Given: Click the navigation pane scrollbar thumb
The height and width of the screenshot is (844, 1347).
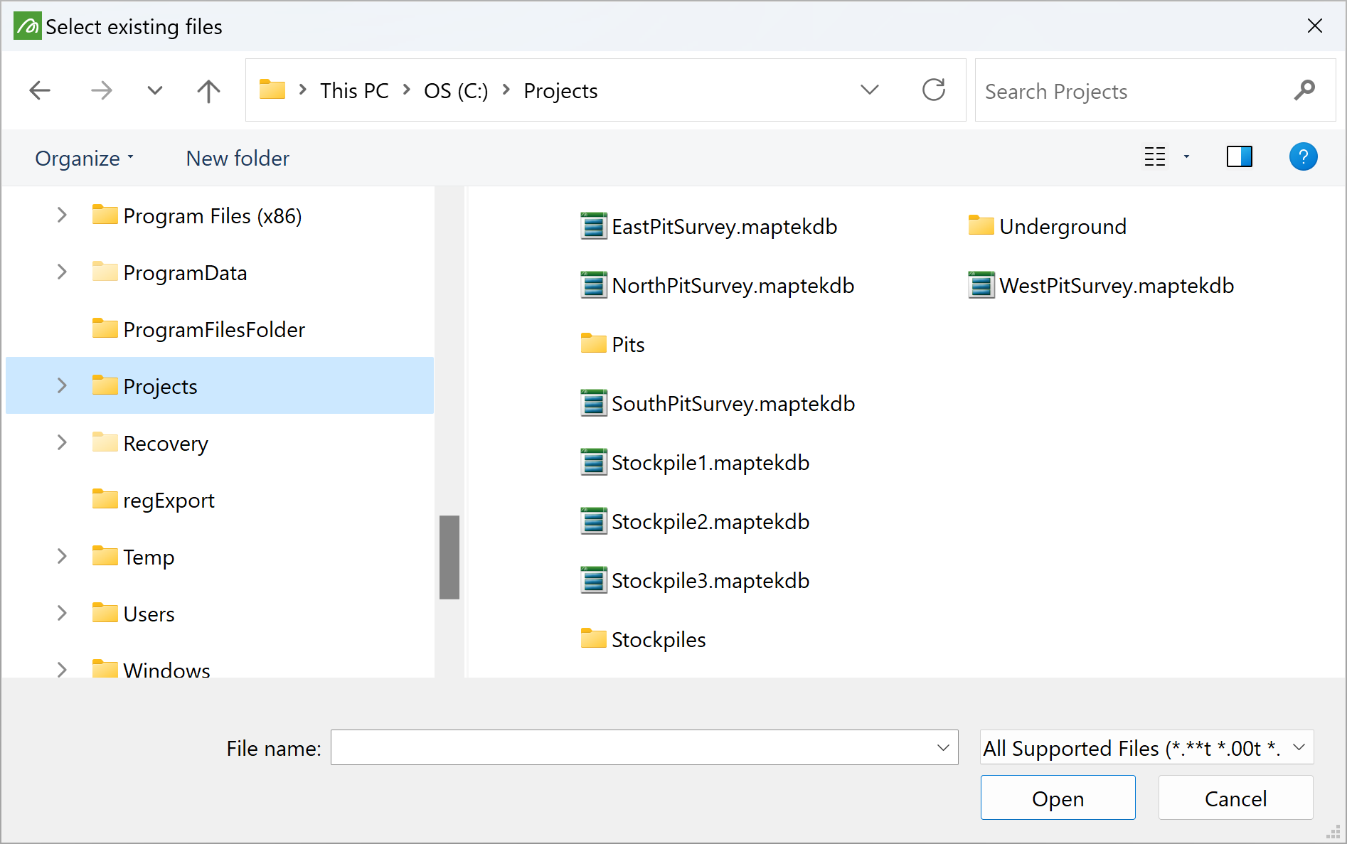Looking at the screenshot, I should click(449, 557).
